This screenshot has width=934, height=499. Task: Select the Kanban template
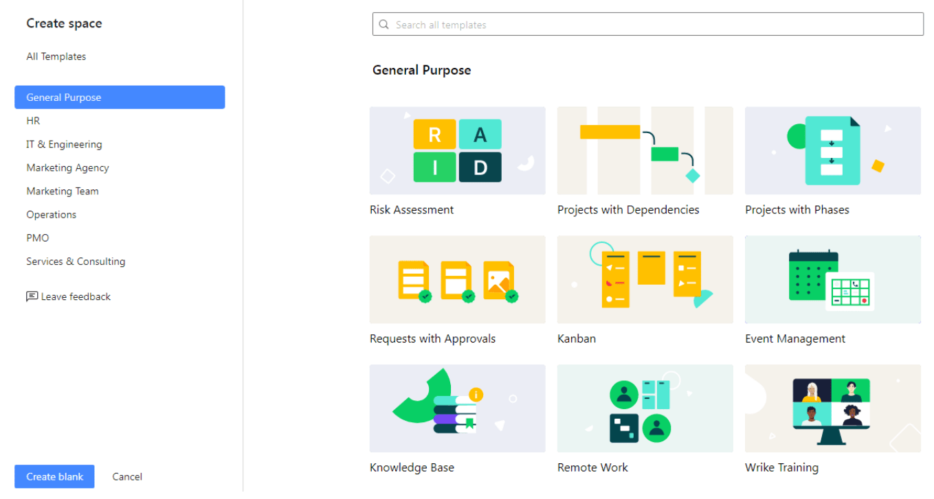[x=645, y=279]
